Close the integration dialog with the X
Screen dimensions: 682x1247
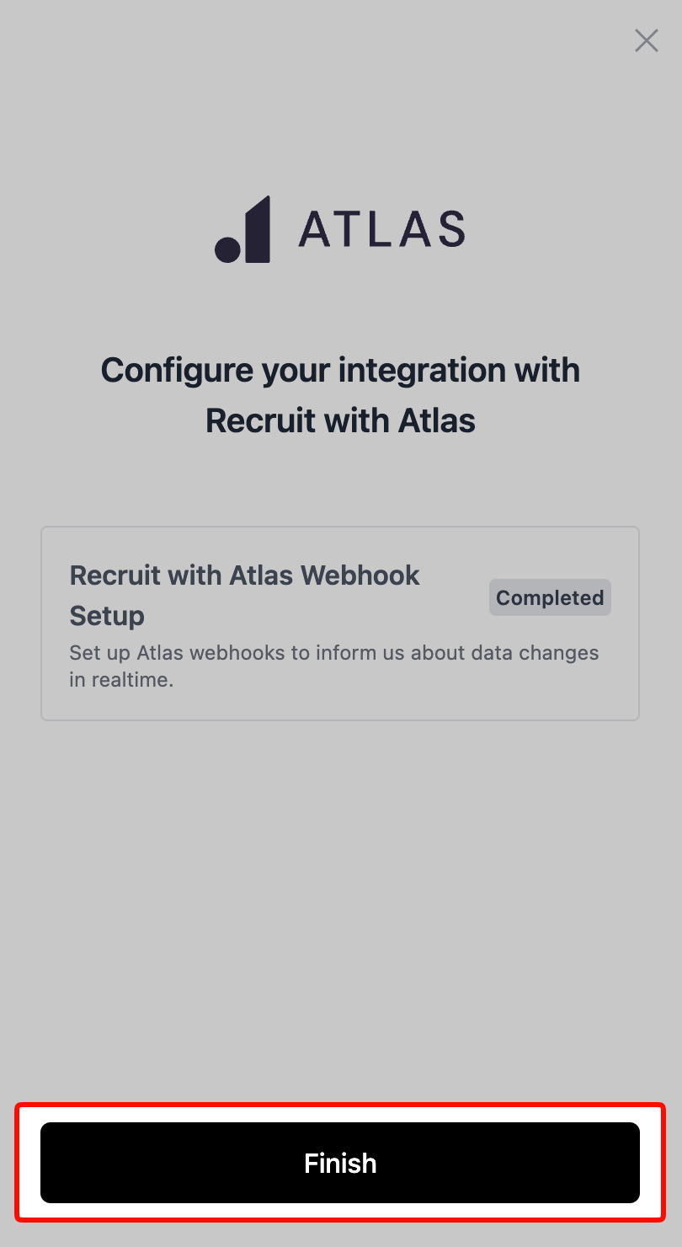coord(647,40)
